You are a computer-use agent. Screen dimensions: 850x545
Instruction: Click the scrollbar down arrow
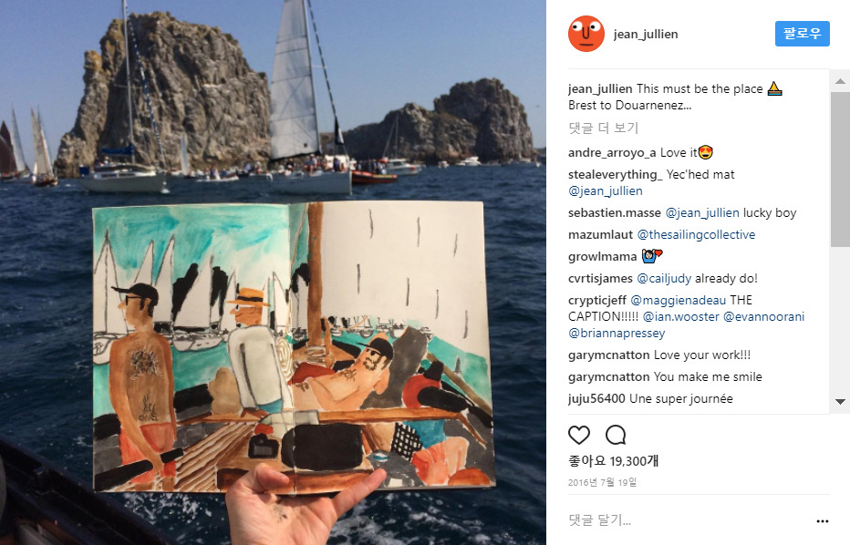click(x=840, y=401)
